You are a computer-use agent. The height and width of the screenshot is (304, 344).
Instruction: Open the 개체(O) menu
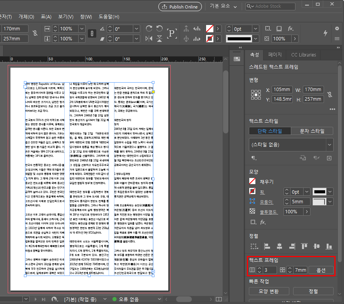click(26, 17)
